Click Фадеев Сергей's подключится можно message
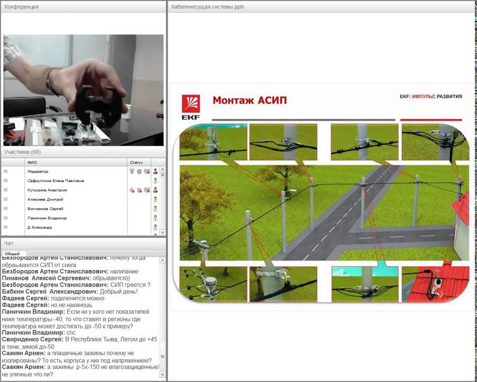Screen dimensions: 477x382 pos(53,298)
